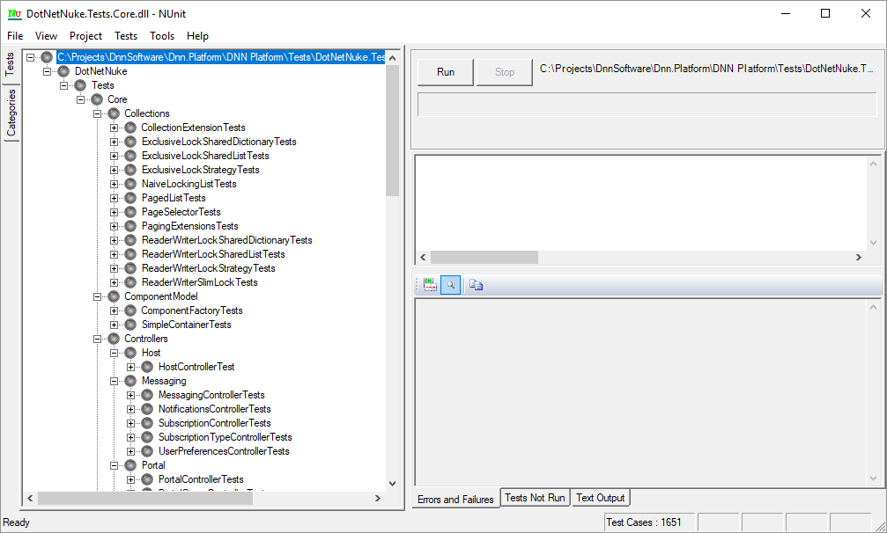Collapse the Tests node under DotNetNuke
Viewport: 887px width, 533px height.
click(x=64, y=85)
